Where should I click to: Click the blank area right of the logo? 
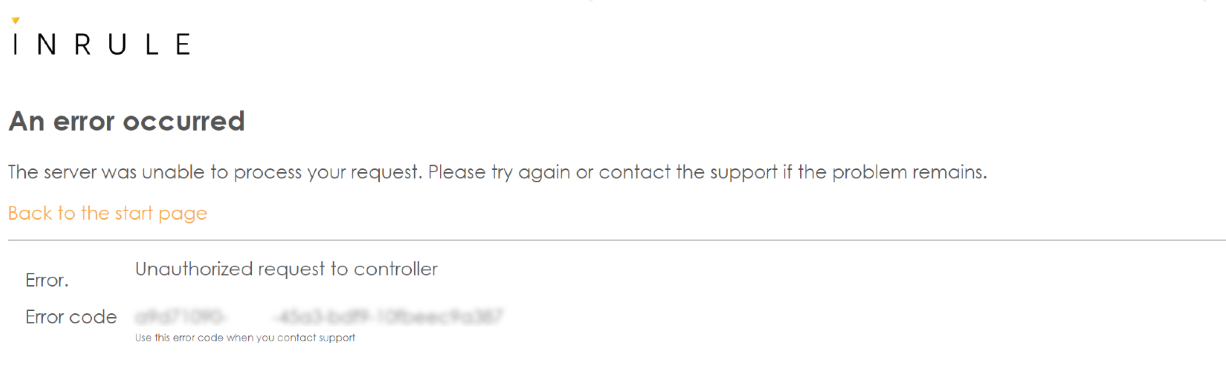click(x=666, y=43)
